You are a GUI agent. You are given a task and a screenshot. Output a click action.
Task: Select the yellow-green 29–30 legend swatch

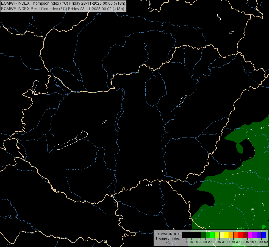tap(217, 235)
